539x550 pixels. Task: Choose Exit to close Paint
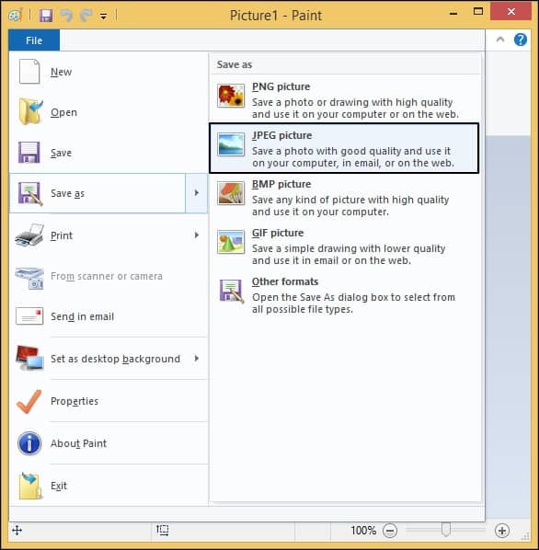click(x=109, y=486)
